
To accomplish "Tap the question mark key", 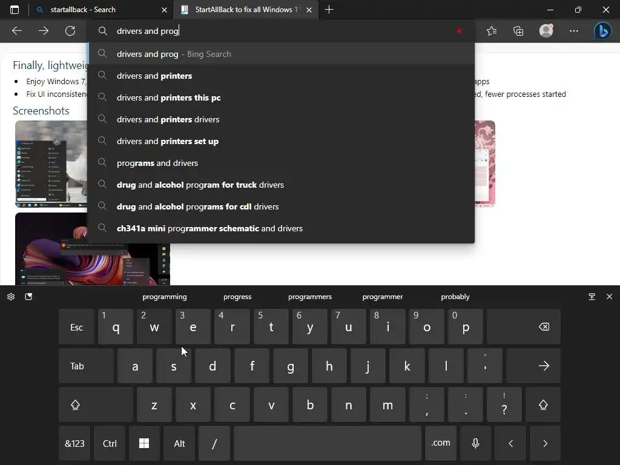I will tap(504, 404).
